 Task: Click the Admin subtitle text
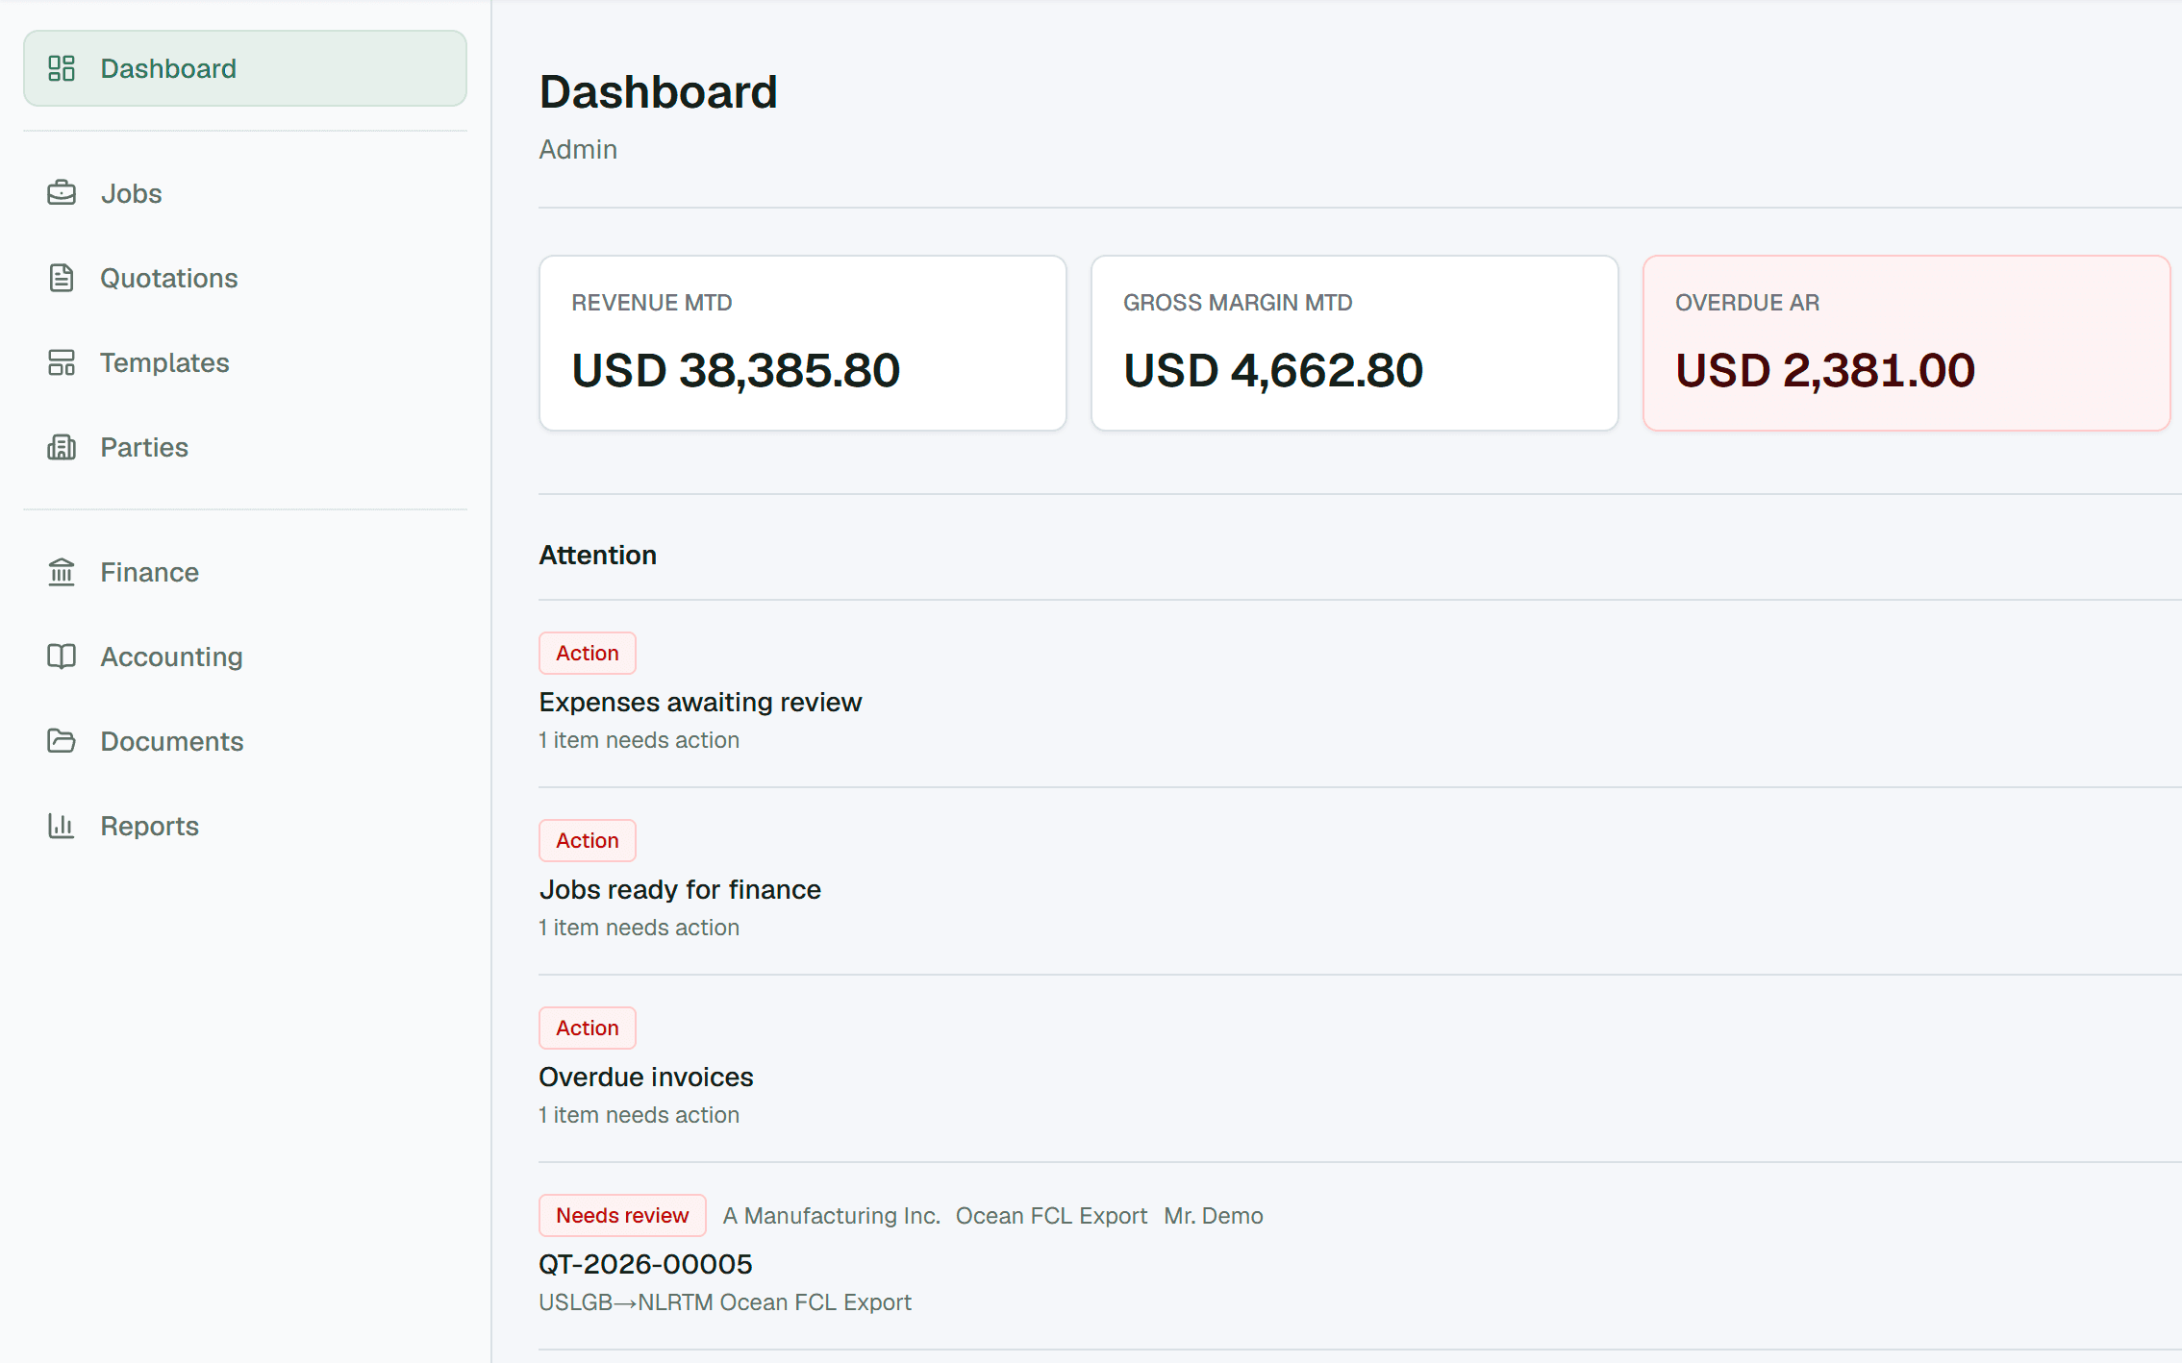coord(578,149)
